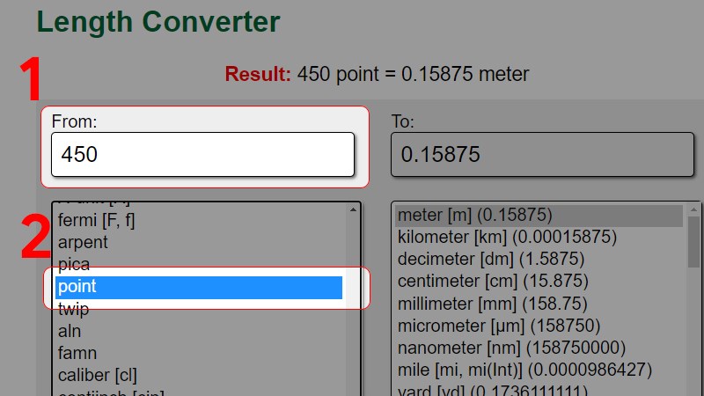Choose centimeter [cm] in the To list
The image size is (704, 396).
click(539, 281)
